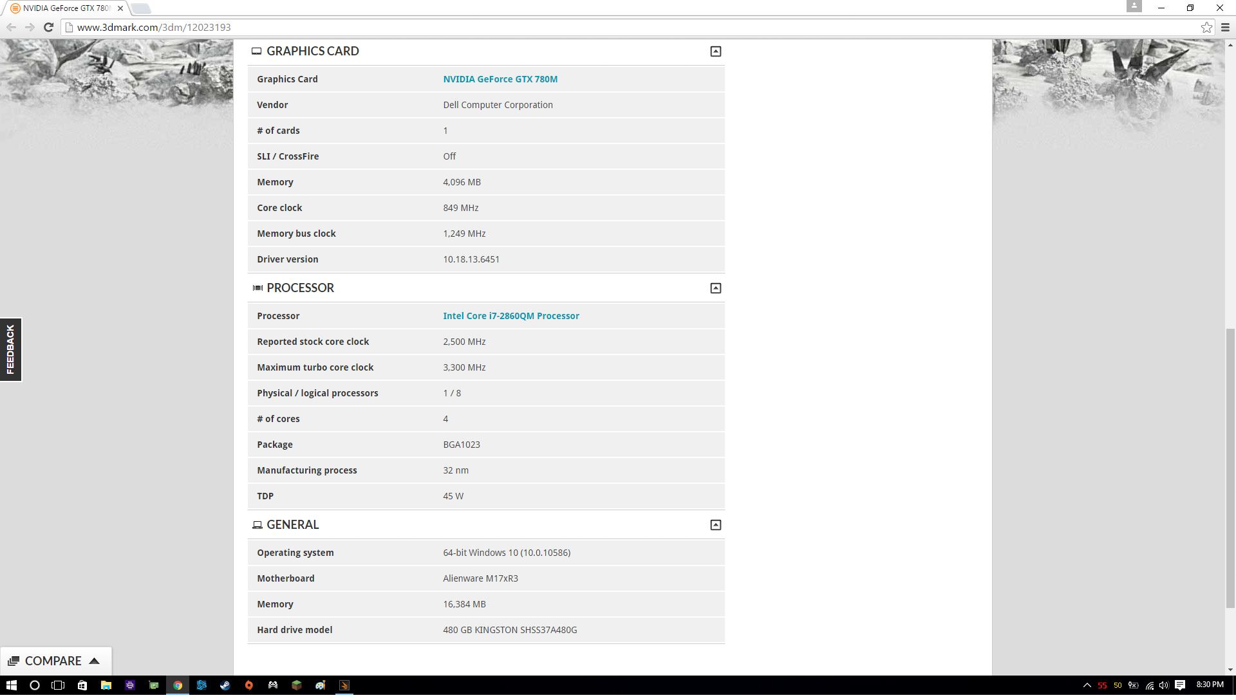
Task: Open the Windows Start menu
Action: point(11,685)
